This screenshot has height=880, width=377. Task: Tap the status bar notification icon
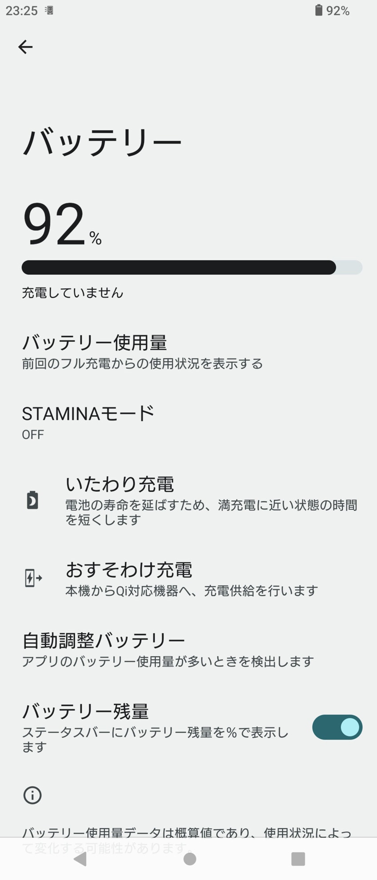click(x=49, y=10)
